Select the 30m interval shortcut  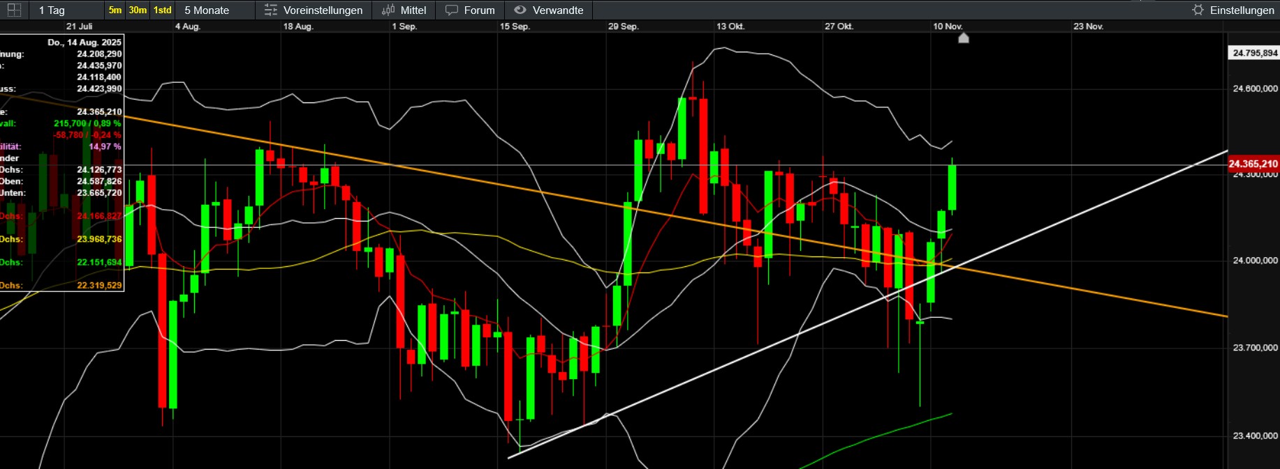(x=138, y=10)
